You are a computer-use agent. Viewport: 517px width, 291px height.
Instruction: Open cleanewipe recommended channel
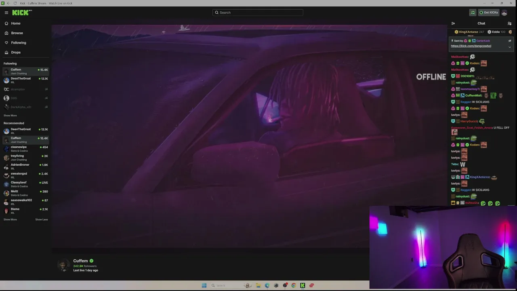pyautogui.click(x=25, y=149)
